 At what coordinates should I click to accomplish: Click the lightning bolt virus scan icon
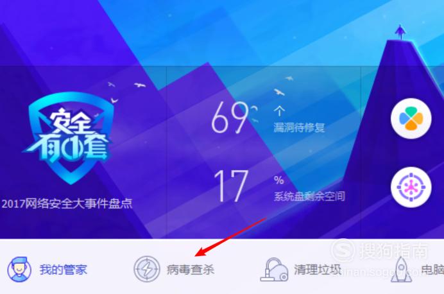(x=147, y=269)
